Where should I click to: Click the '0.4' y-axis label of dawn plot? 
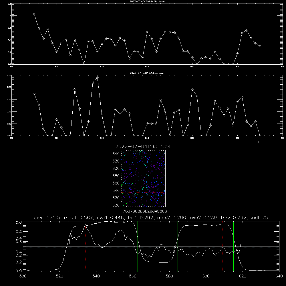tap(9, 16)
